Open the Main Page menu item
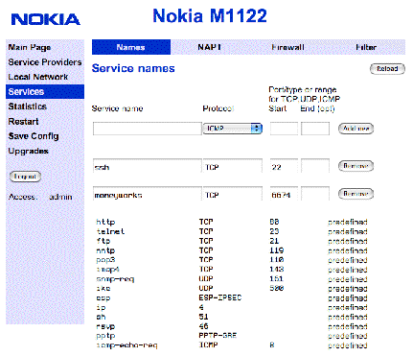413x356 pixels. (30, 47)
